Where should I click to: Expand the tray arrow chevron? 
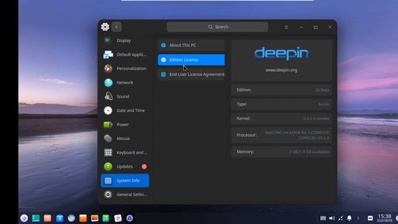[358, 218]
